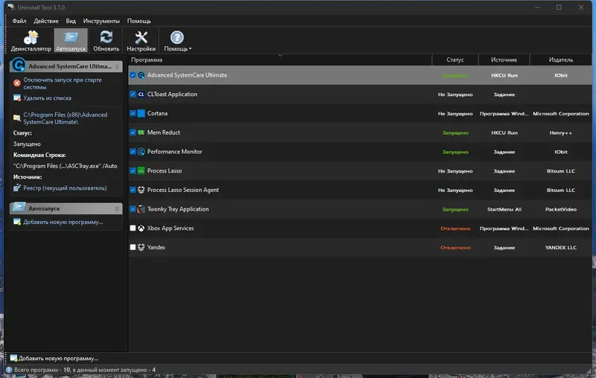Collapse the Advanced SystemCare sidebar panel
This screenshot has width=596, height=378.
117,66
